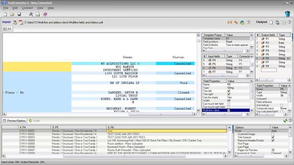The height and width of the screenshot is (165, 294).
Task: Click the empty new output field box
Action: point(269,70)
